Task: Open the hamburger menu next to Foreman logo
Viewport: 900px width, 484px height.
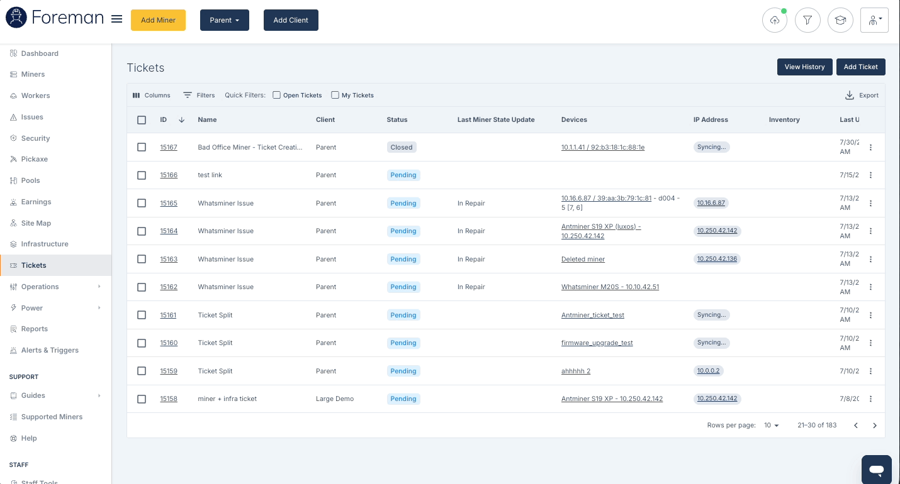Action: tap(116, 19)
